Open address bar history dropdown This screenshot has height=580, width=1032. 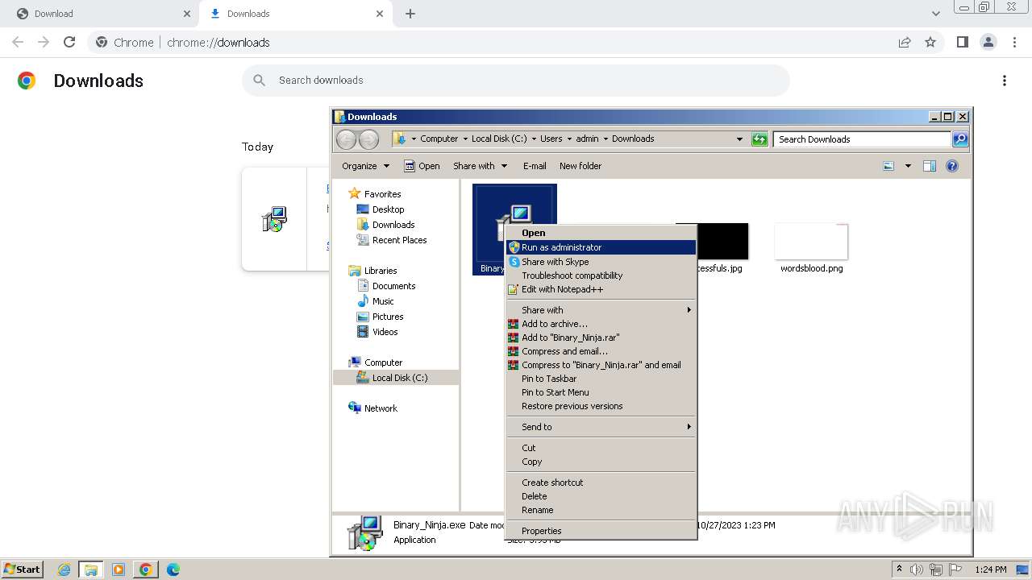click(739, 139)
